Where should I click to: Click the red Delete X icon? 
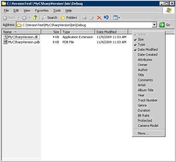coord(99,18)
